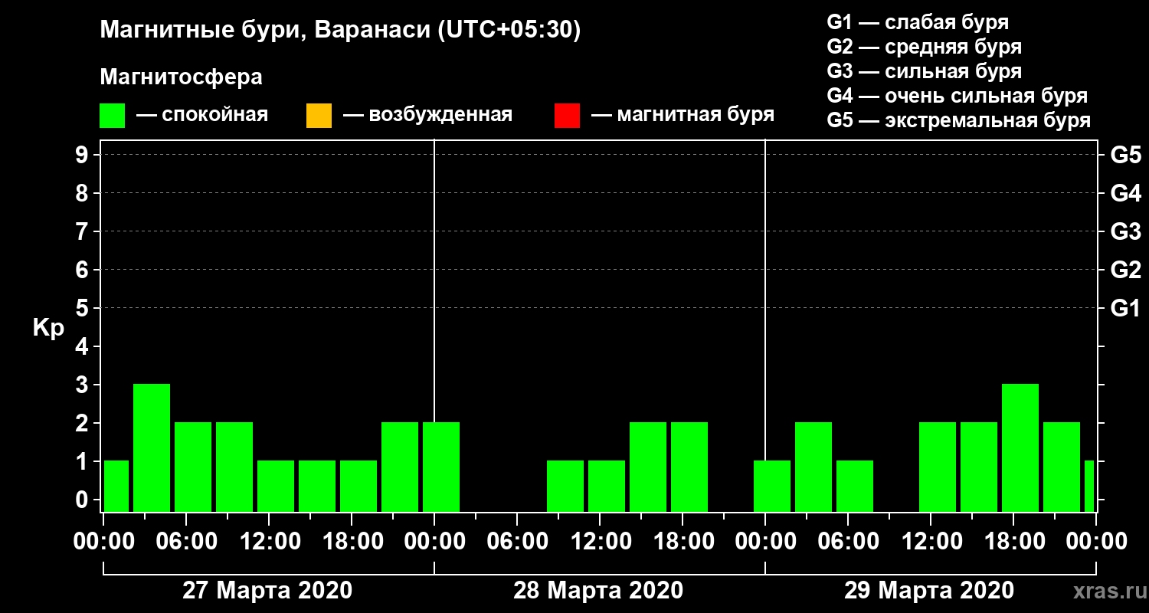Click the narrow last bar on 29 Марта
This screenshot has width=1149, height=613.
pyautogui.click(x=1089, y=486)
